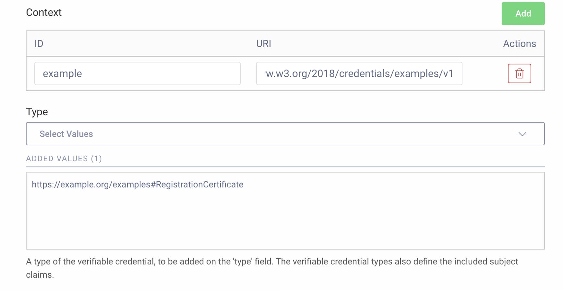Select the ADDED VALUES (1) label

pos(64,159)
